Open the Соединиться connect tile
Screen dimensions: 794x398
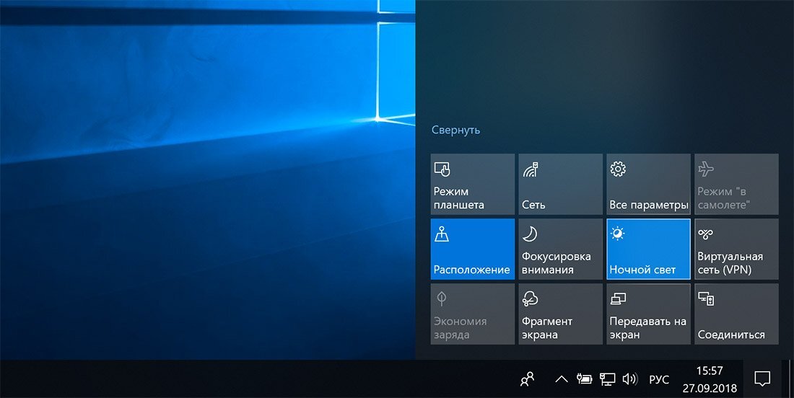click(x=736, y=314)
